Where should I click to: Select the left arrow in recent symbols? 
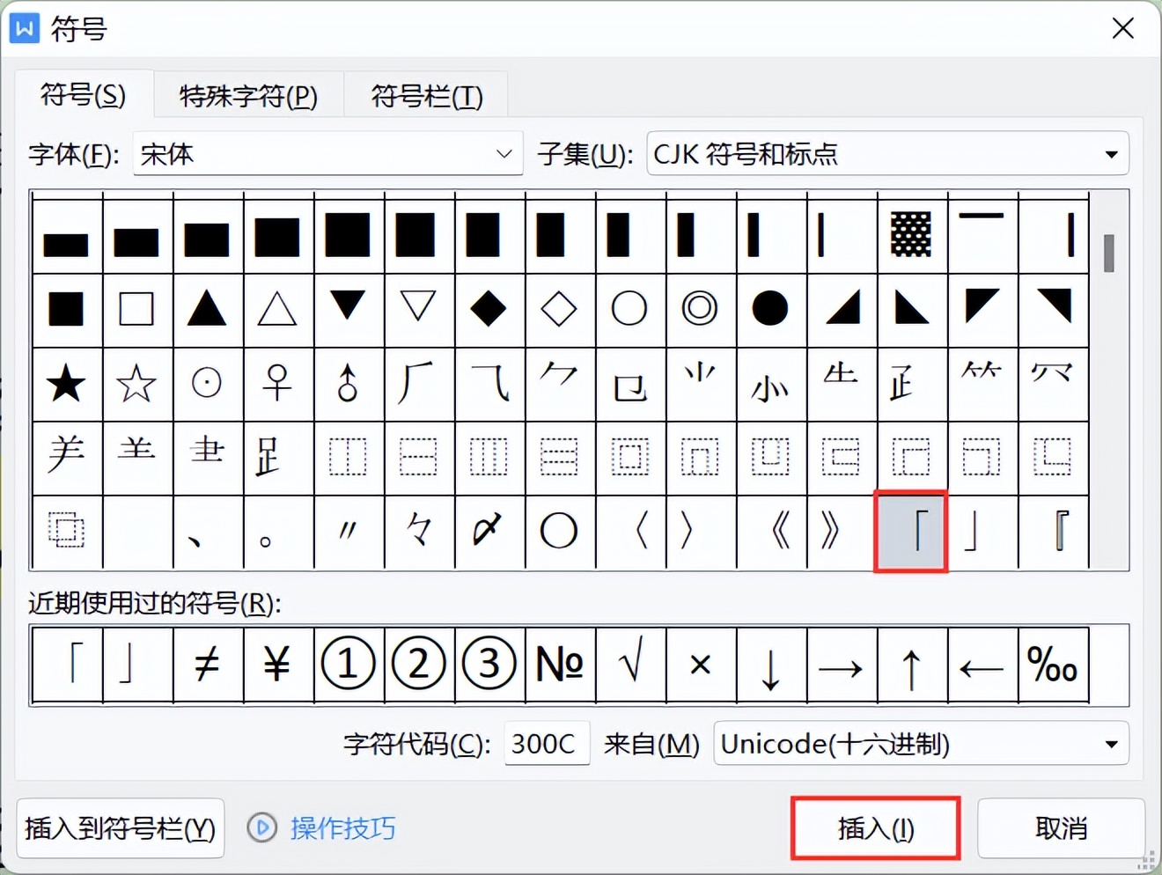click(982, 665)
